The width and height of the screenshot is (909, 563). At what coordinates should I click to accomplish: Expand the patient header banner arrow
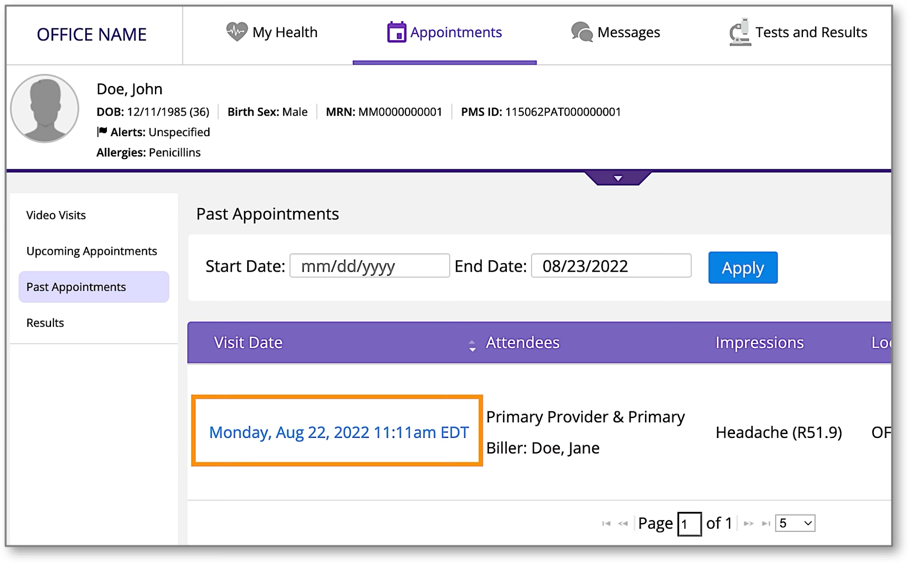pyautogui.click(x=618, y=178)
